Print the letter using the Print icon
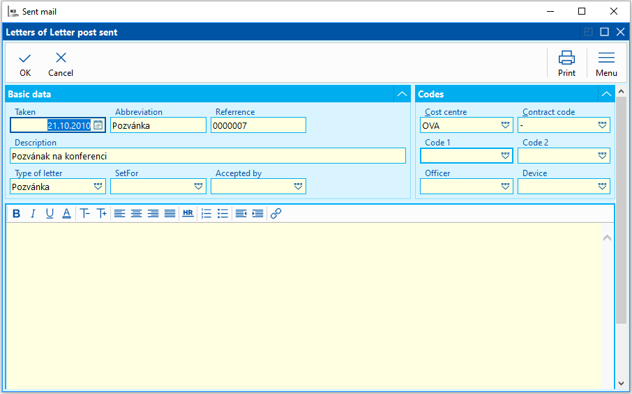 pyautogui.click(x=566, y=63)
